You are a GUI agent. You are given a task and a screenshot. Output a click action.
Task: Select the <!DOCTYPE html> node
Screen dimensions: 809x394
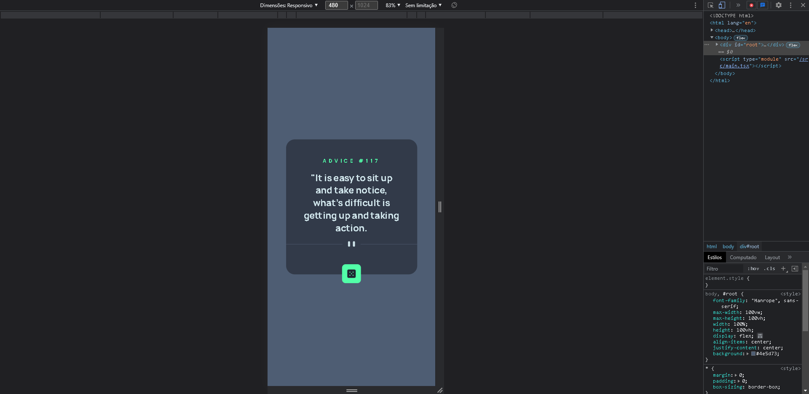pyautogui.click(x=731, y=16)
